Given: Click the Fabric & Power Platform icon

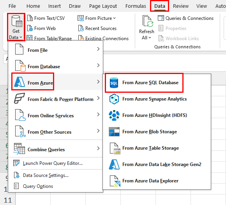Looking at the screenshot, I should [x=19, y=98].
